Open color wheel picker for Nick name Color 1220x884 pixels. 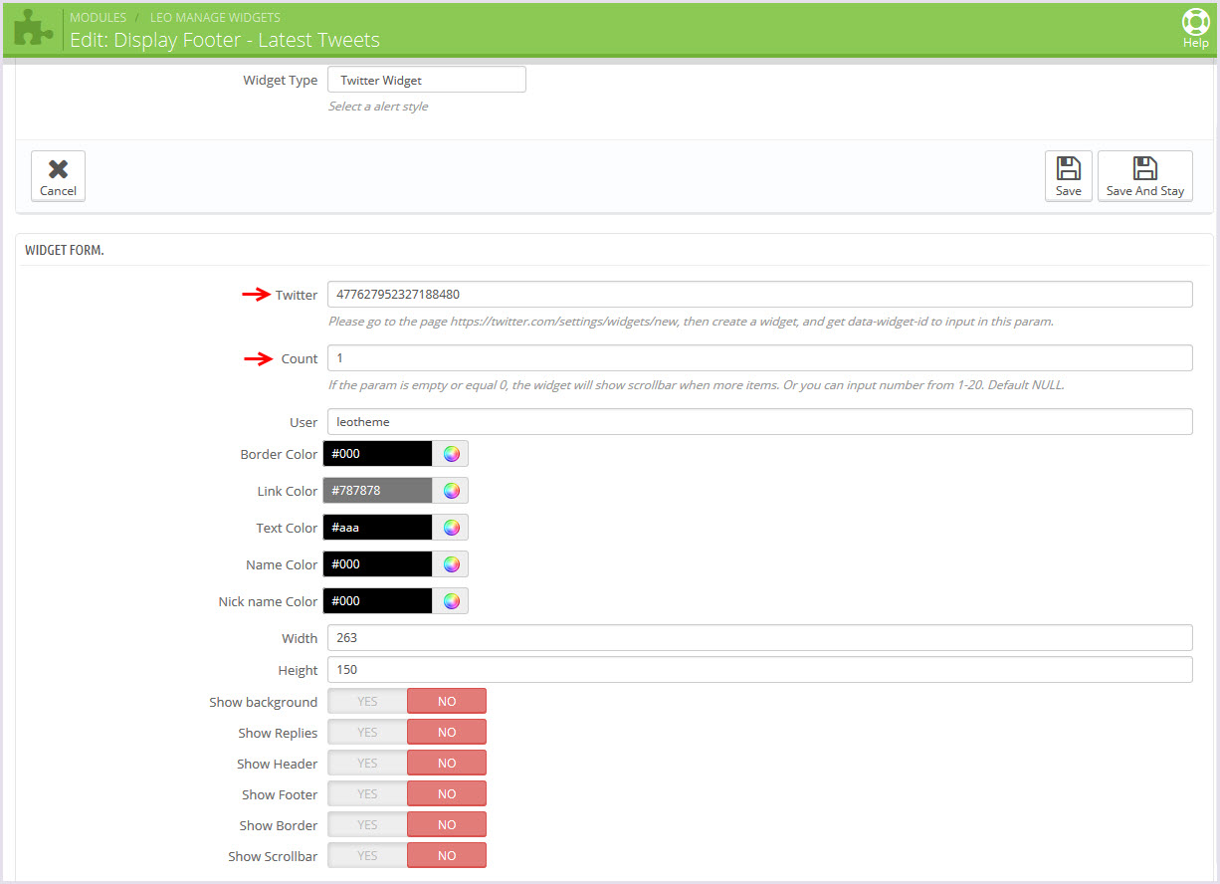(451, 601)
